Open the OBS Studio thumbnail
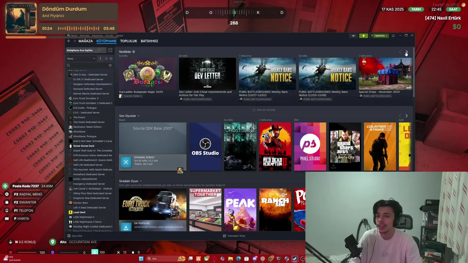This screenshot has width=468, height=263. click(205, 146)
